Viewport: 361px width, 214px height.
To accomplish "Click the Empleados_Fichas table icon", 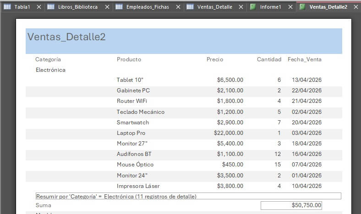I will [119, 7].
